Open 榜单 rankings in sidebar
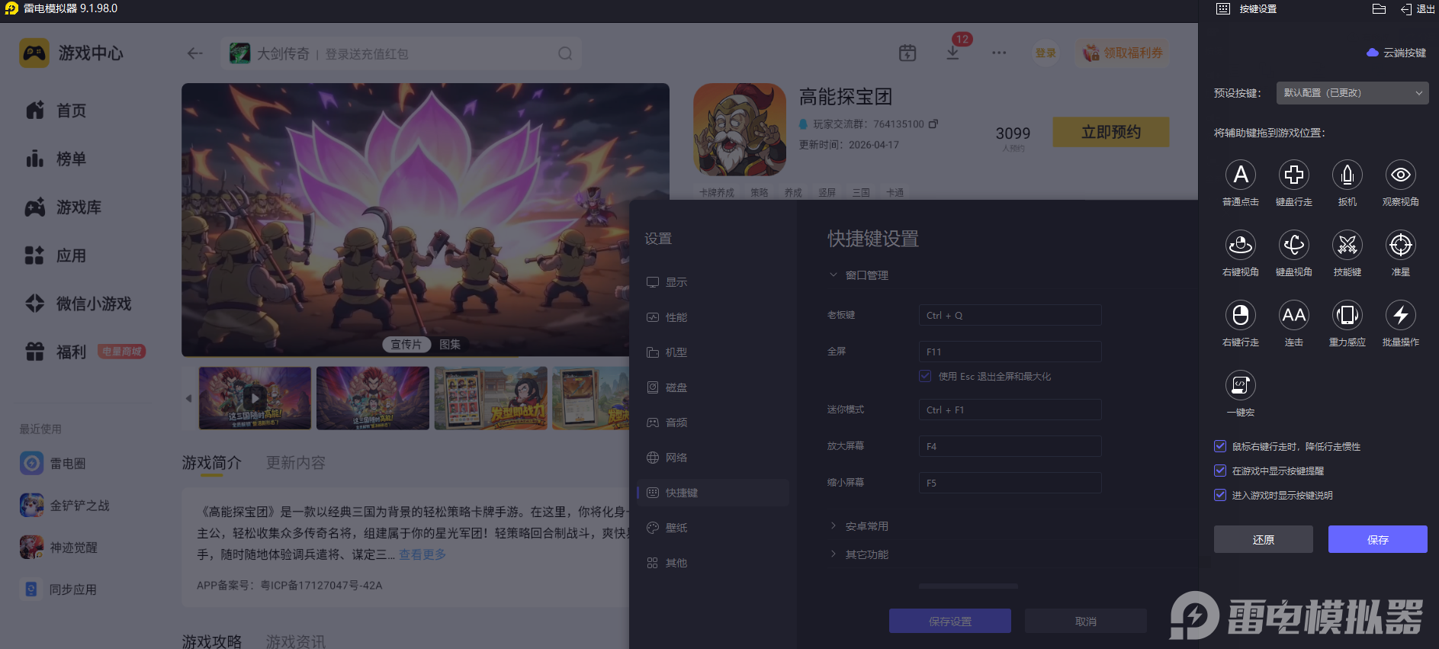This screenshot has height=649, width=1439. coord(56,159)
